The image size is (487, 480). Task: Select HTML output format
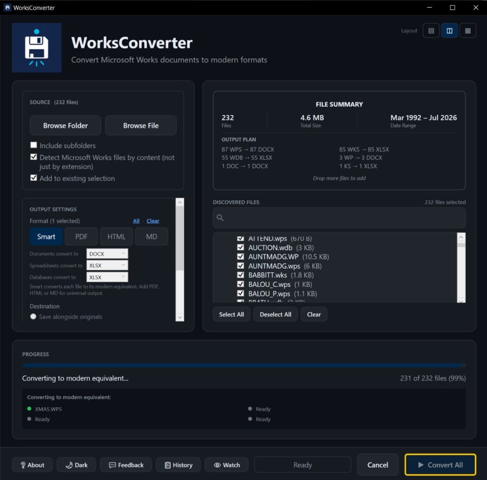[117, 237]
